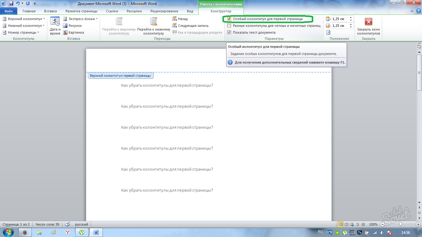Click the red Close Header and Footer icon
Screen dimensions: 422x237
[x=368, y=22]
